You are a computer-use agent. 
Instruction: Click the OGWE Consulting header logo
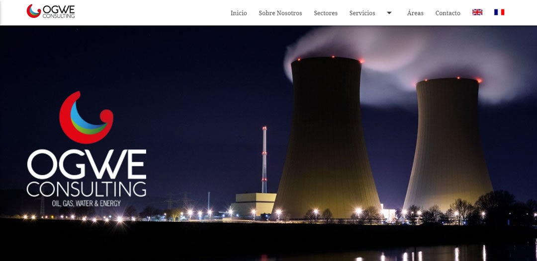(x=51, y=11)
